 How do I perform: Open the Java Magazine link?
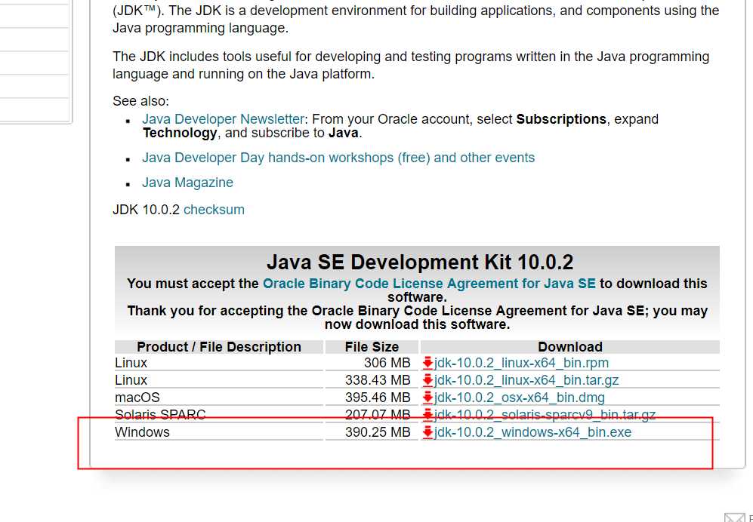pos(187,183)
